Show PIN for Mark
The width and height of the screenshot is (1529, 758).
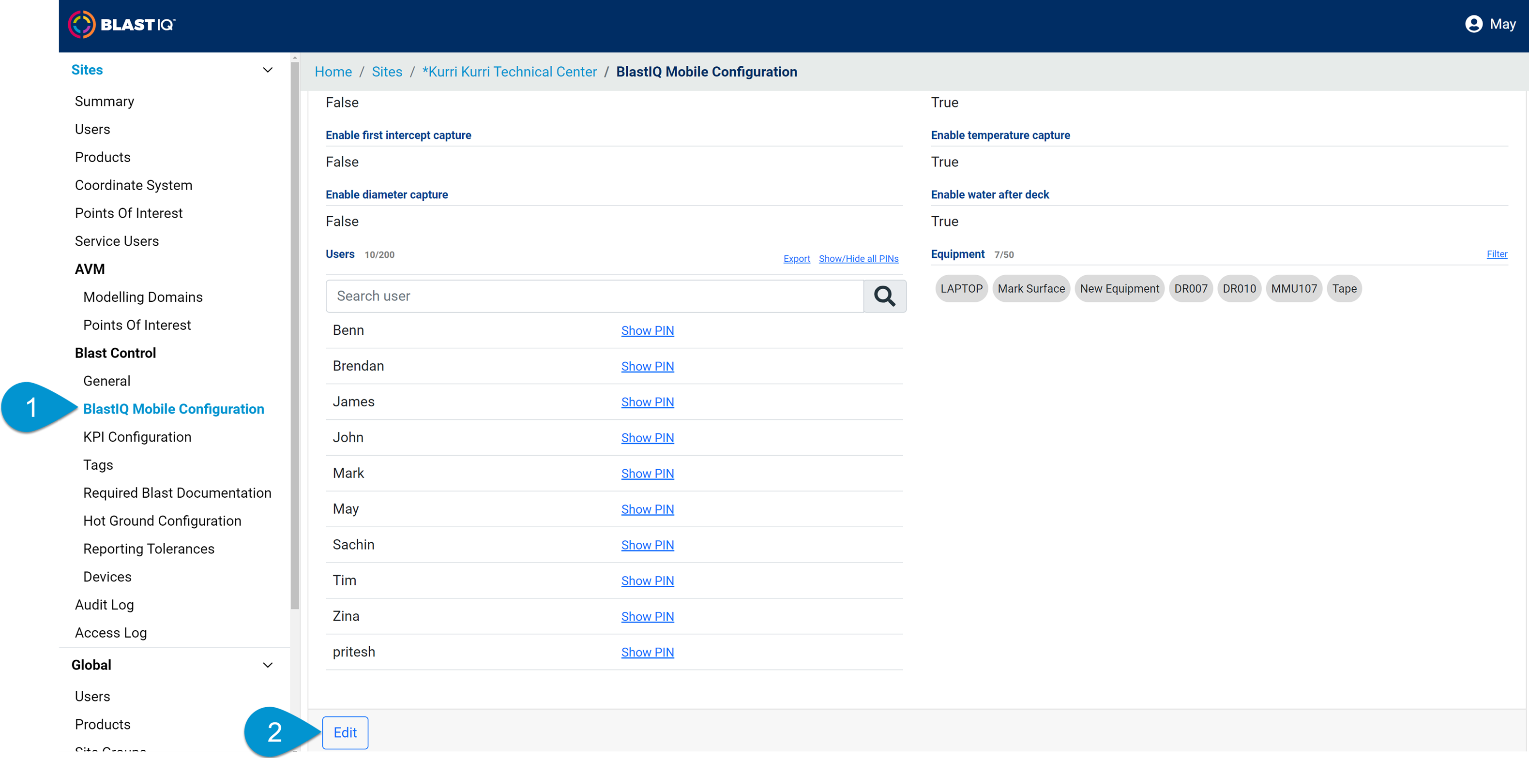(648, 474)
